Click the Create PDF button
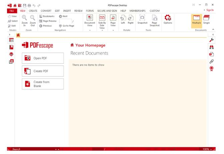 click(43, 71)
